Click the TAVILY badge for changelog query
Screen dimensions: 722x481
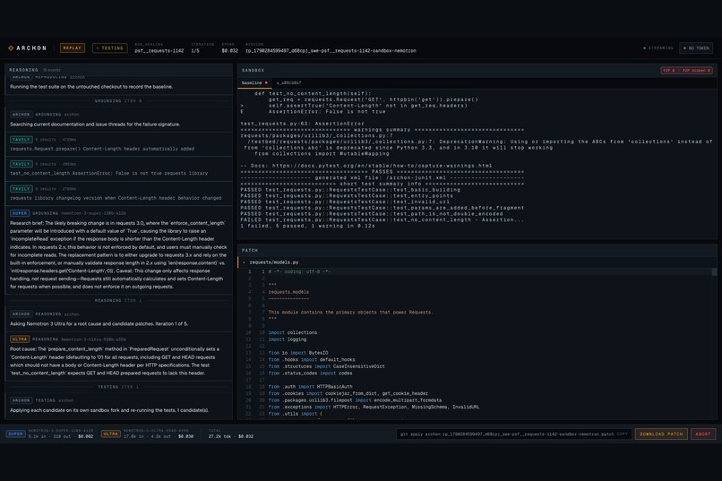[21, 189]
